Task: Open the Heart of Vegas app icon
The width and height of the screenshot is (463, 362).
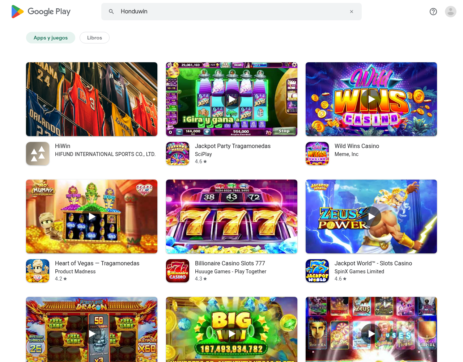Action: click(38, 271)
